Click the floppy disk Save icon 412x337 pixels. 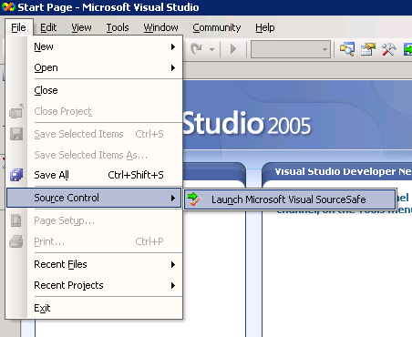[16, 134]
